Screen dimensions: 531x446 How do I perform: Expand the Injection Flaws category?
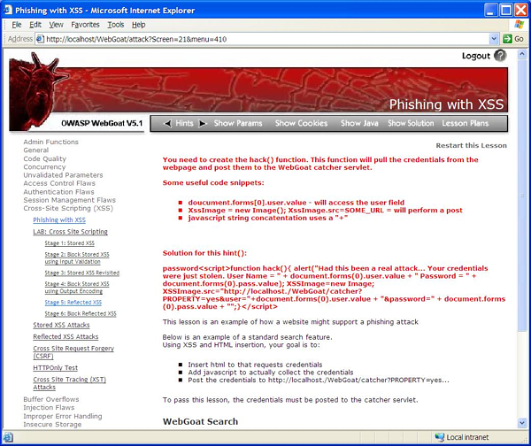click(x=49, y=408)
